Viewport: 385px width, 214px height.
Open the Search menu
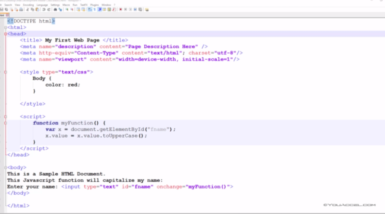(8, 5)
